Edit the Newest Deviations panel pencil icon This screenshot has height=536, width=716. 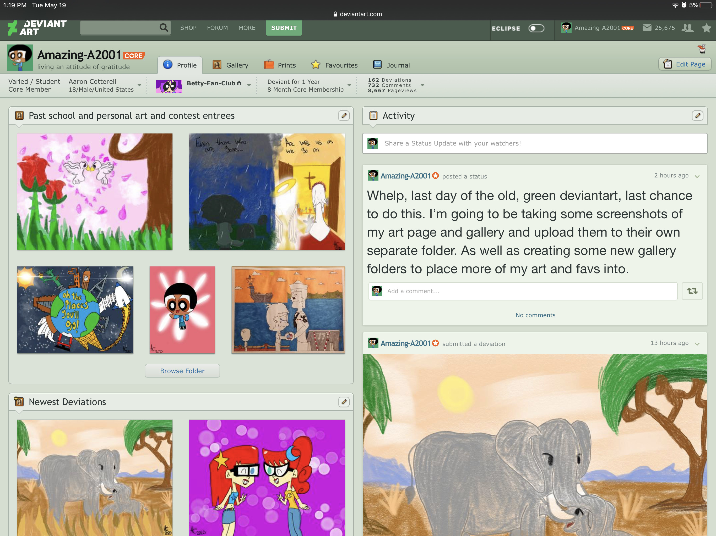(344, 402)
